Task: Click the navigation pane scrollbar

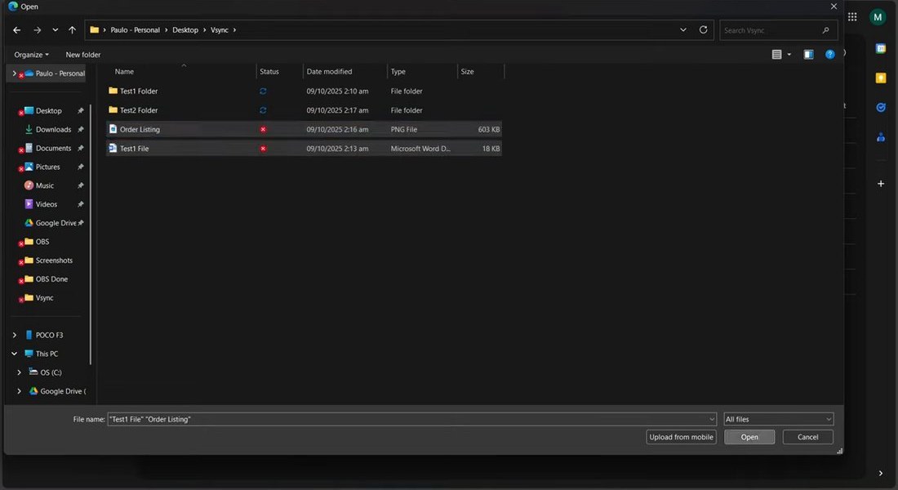Action: point(91,234)
